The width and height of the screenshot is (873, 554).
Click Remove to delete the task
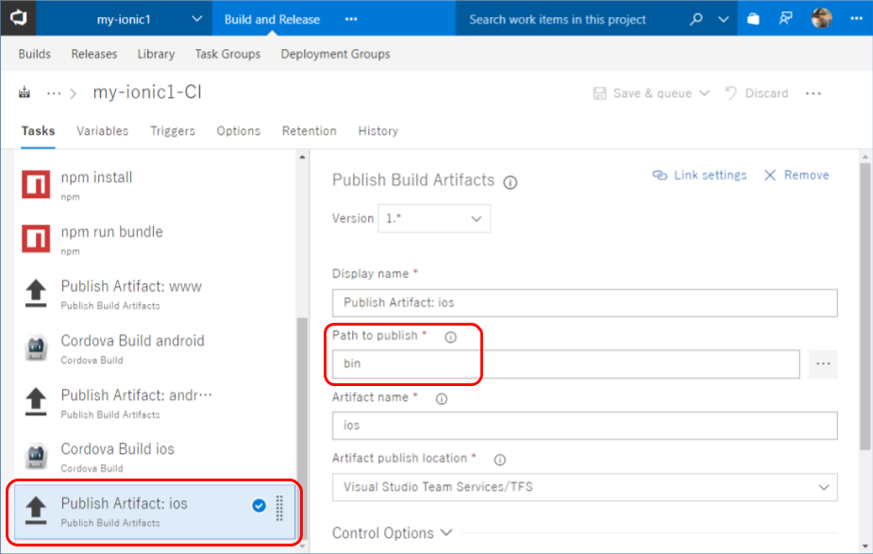[797, 176]
